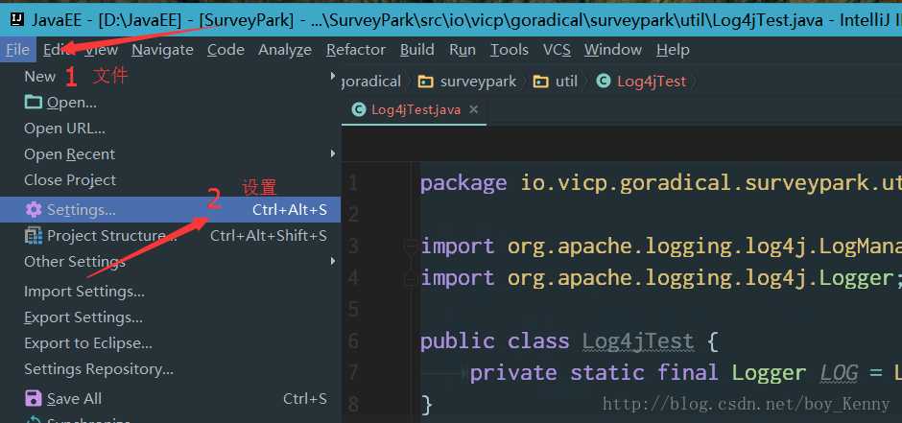Viewport: 902px width, 423px height.
Task: Open the Help menu
Action: coord(673,50)
